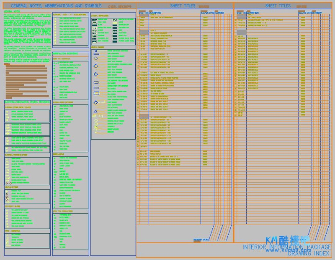Select the rounded rectangle symbol in Graphic Symbols
Viewport: 335px width, 260px height.
pyautogui.click(x=96, y=82)
